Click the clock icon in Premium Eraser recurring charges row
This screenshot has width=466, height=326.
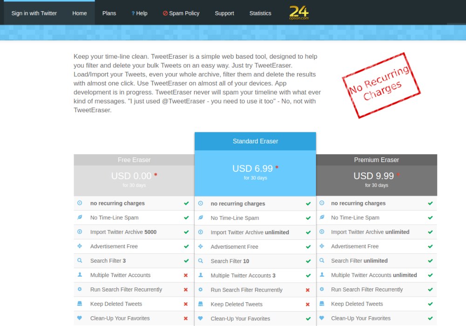point(322,203)
